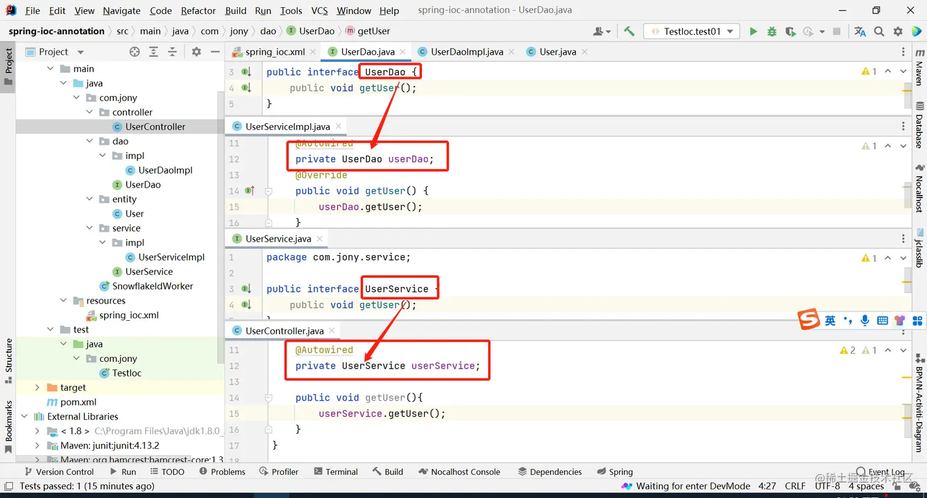Image resolution: width=927 pixels, height=498 pixels.
Task: Locate the opened file in the Project tree
Action: coord(135,52)
